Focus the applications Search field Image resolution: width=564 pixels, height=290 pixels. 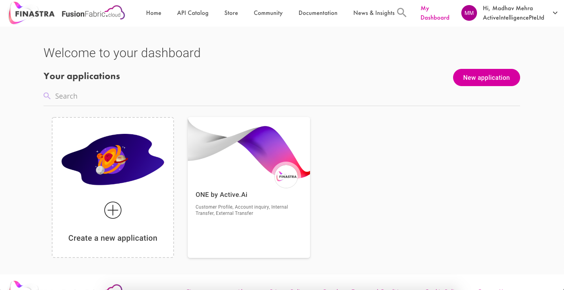tap(282, 96)
